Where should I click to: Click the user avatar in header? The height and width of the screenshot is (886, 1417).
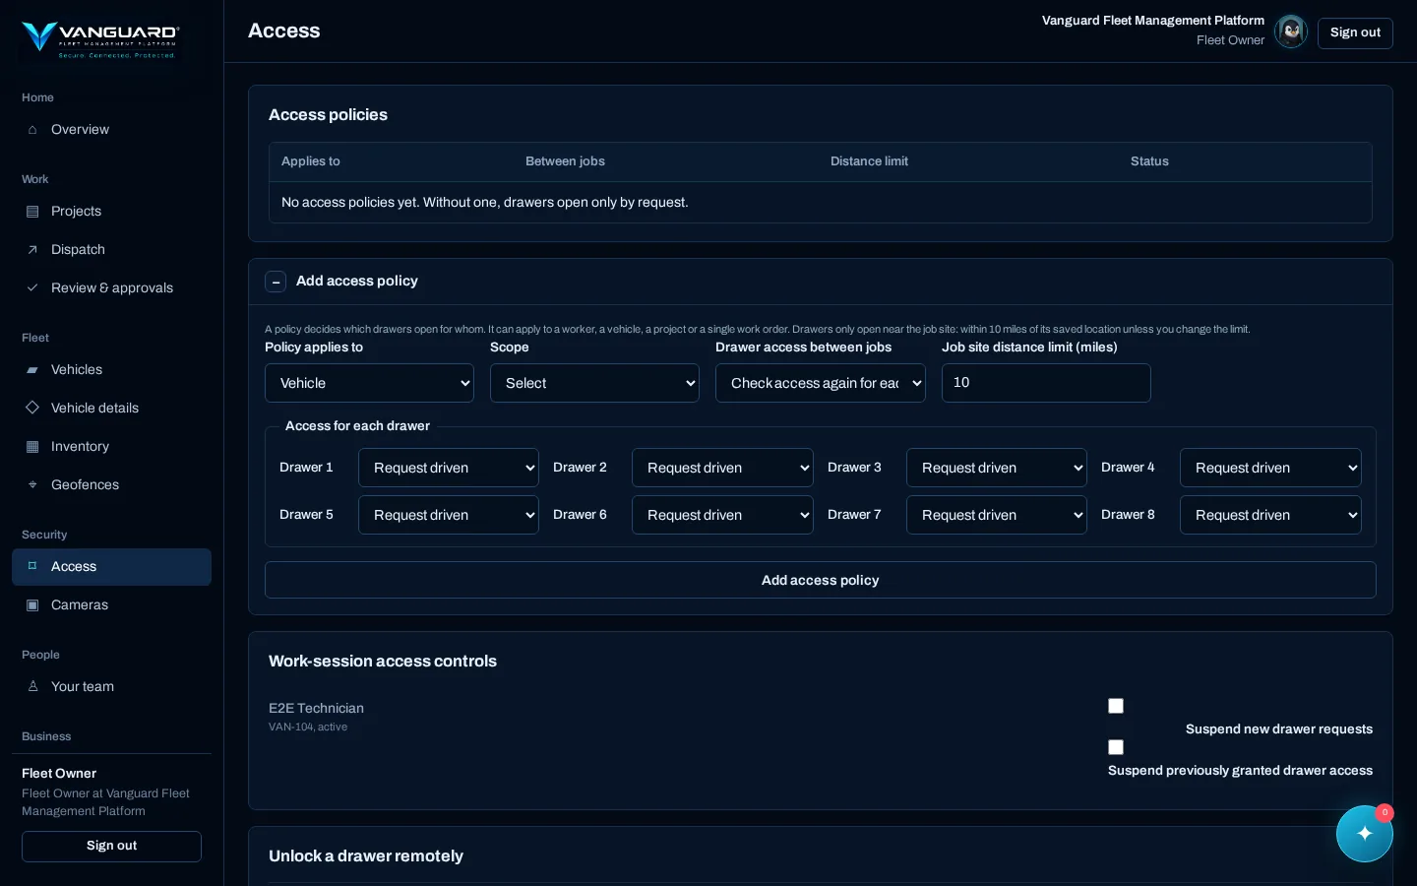tap(1291, 32)
